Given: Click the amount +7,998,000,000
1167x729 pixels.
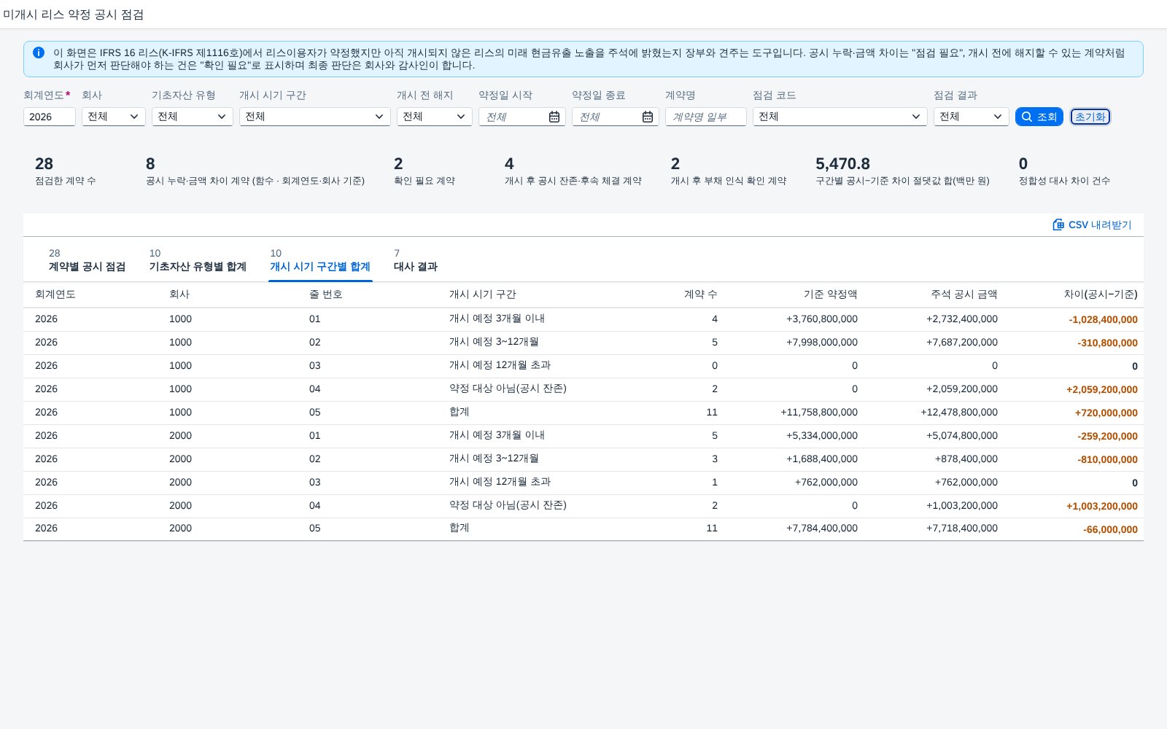Looking at the screenshot, I should [x=822, y=342].
